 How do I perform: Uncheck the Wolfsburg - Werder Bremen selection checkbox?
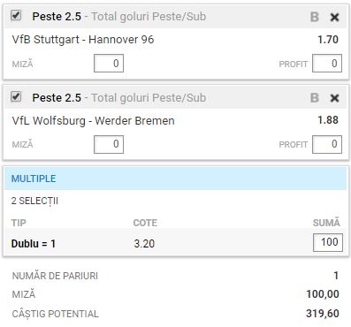tap(16, 96)
